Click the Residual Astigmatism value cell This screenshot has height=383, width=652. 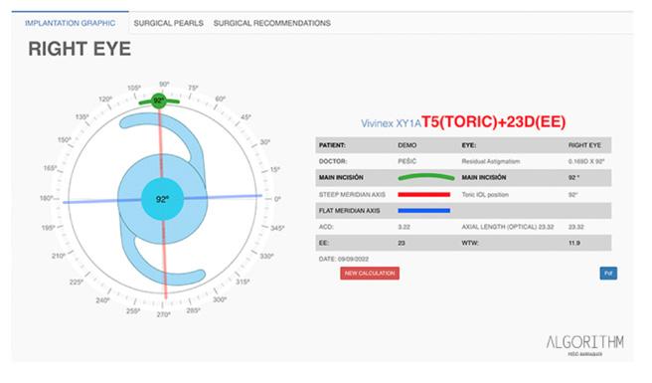coord(585,161)
